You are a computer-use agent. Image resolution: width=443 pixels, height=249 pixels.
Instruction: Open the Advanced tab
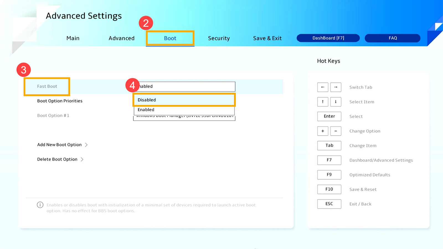point(122,38)
